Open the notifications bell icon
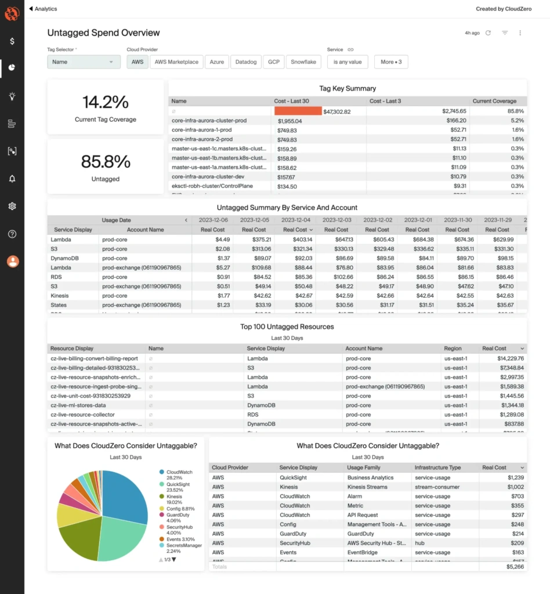Screen dimensions: 550x594 pyautogui.click(x=12, y=179)
